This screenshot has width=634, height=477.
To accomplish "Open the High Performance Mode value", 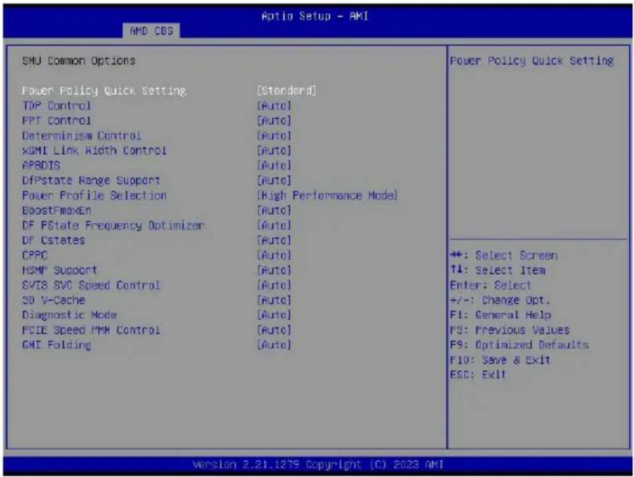I will [327, 195].
